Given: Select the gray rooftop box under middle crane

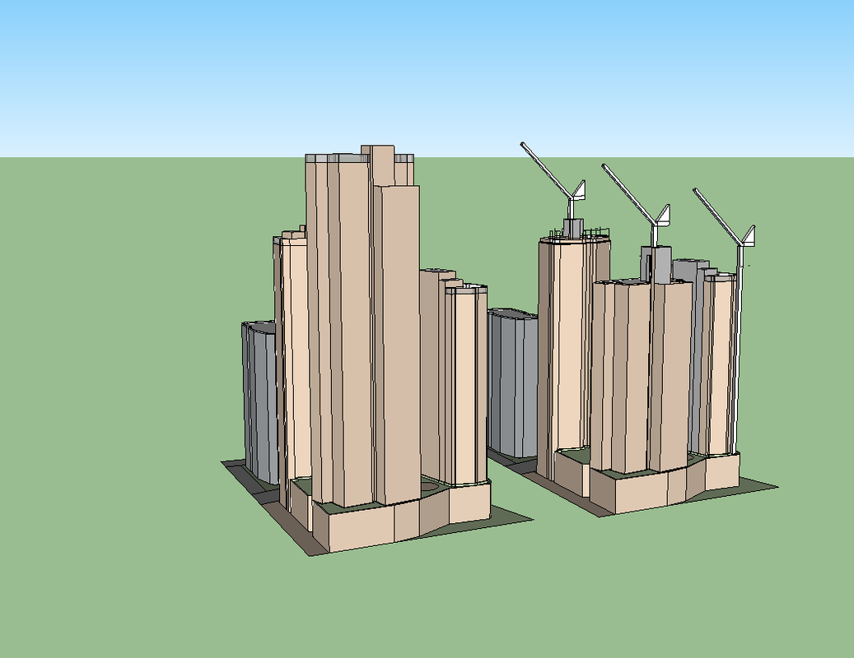Looking at the screenshot, I should coord(656,264).
